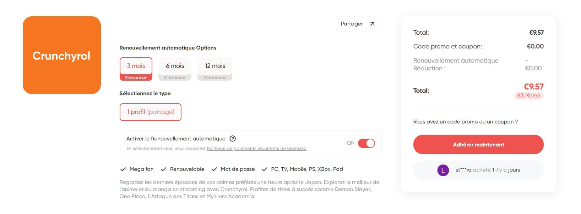Open the code promo ou coupon link
The height and width of the screenshot is (214, 581).
(x=465, y=122)
